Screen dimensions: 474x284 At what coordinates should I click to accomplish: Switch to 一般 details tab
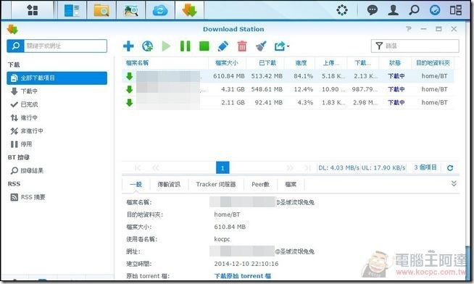click(136, 184)
